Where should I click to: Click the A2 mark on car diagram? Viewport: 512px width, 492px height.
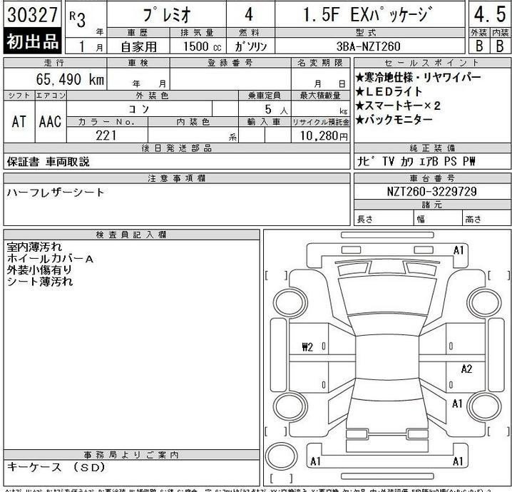466,369
